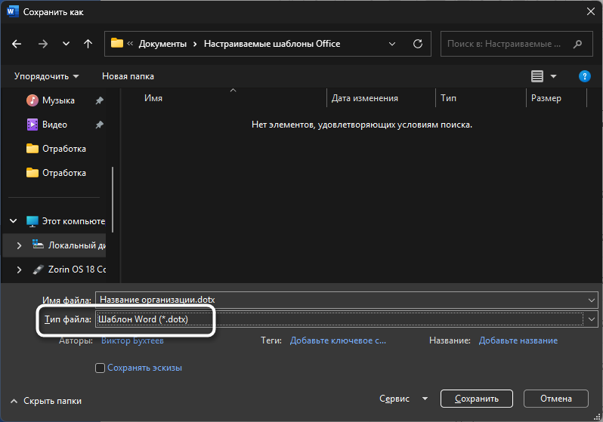
Task: Click the Back navigation arrow
Action: [17, 44]
